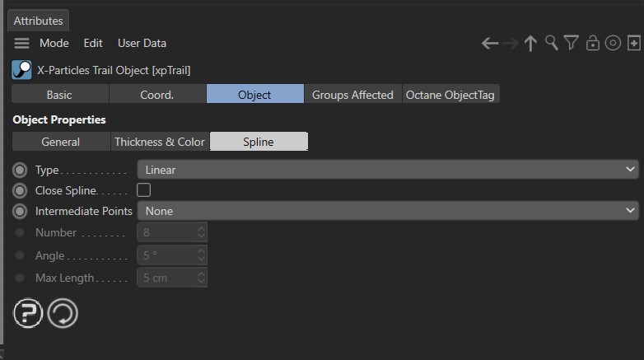Select the Attributes panel tab
The height and width of the screenshot is (360, 644).
point(38,21)
